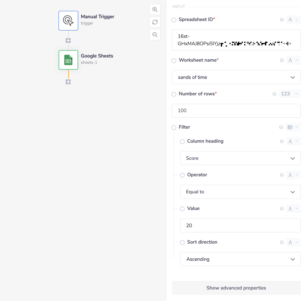Open help for Sort direction
Screen dimensions: 305x301
[x=282, y=242]
